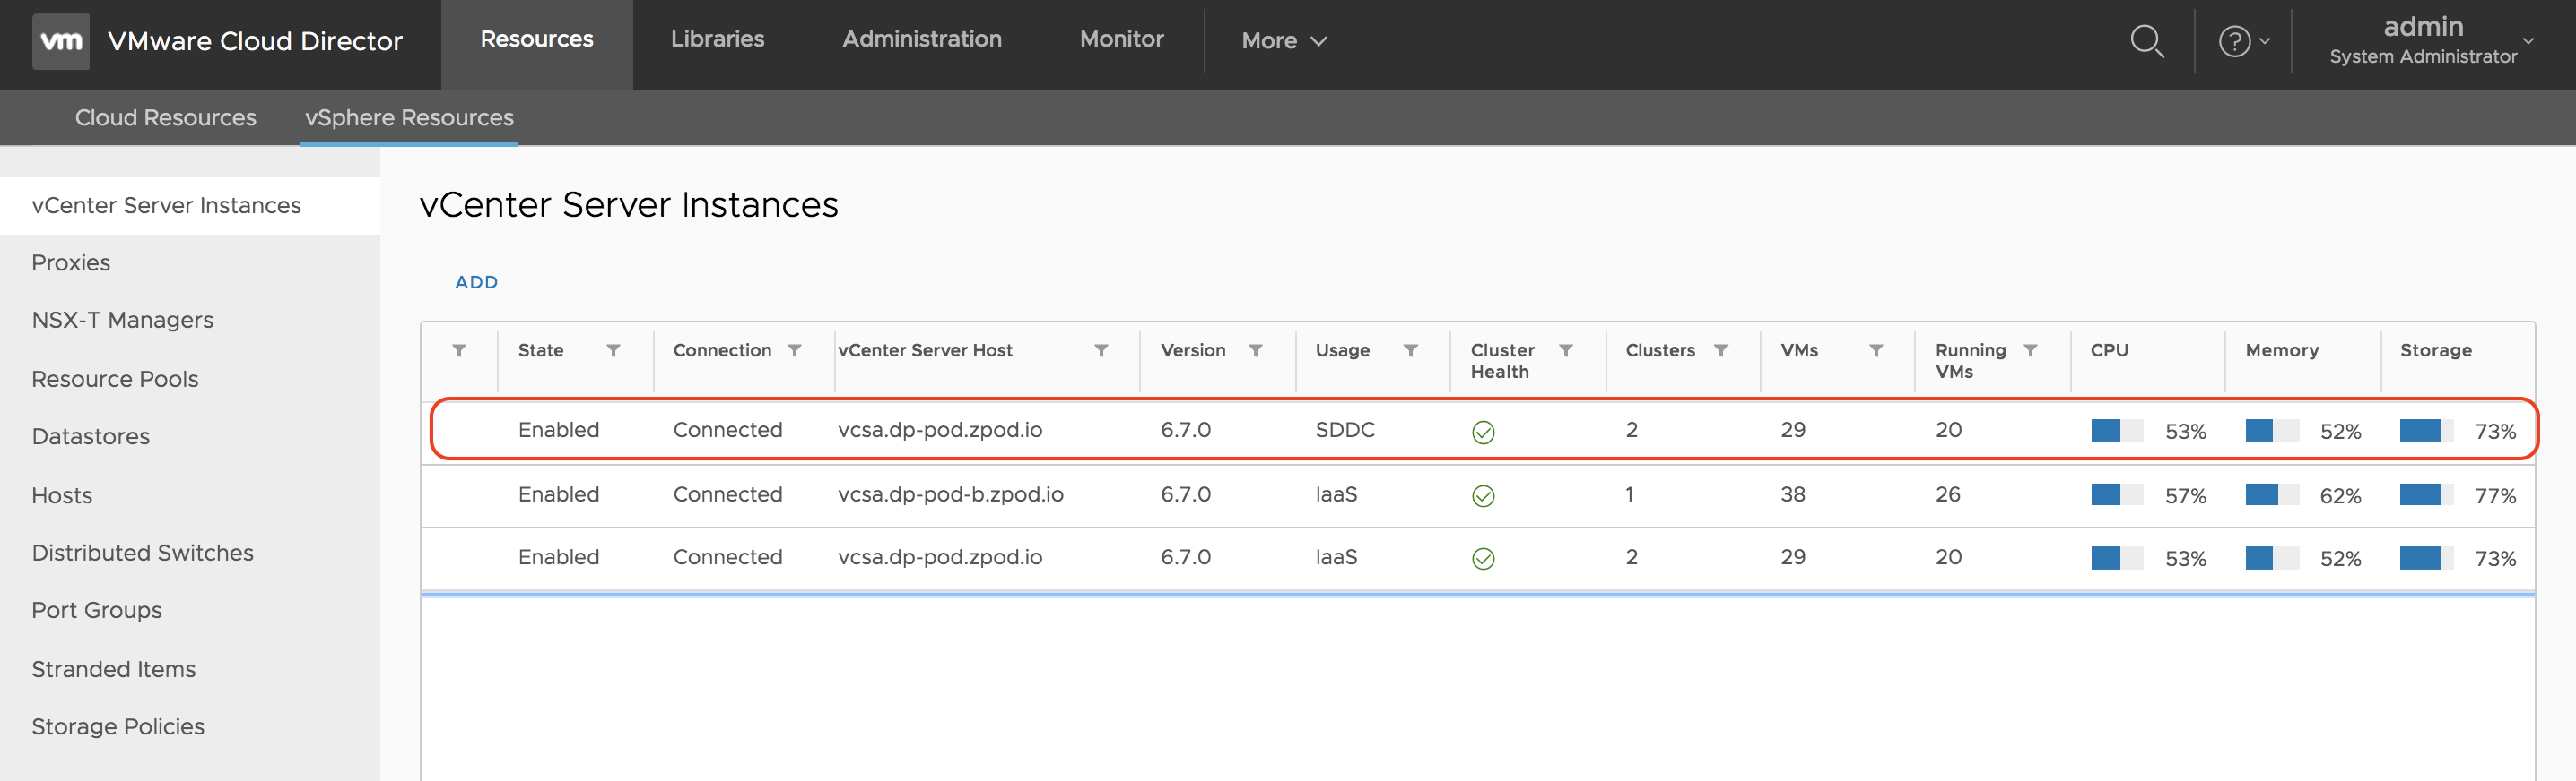Filter the Version column

(x=1255, y=350)
